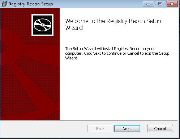Click the Welcome to Registry Recon heading
The width and height of the screenshot is (180, 139).
click(113, 24)
